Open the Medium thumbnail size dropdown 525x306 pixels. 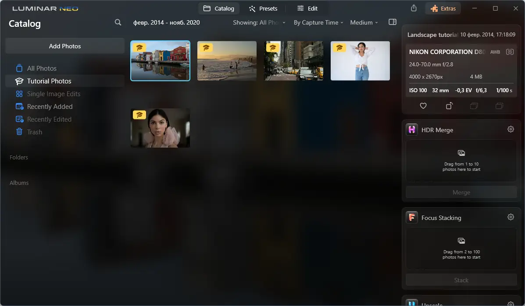[x=364, y=22]
